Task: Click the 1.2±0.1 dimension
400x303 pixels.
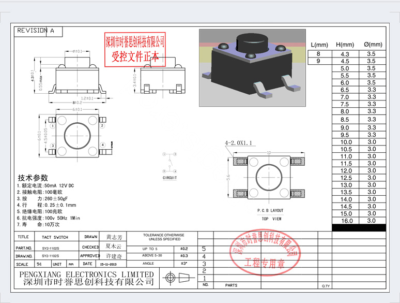Action: click(87, 98)
